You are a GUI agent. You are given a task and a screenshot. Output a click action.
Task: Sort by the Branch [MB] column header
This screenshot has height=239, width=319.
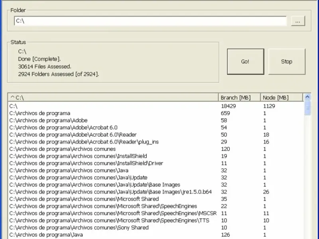click(x=240, y=98)
